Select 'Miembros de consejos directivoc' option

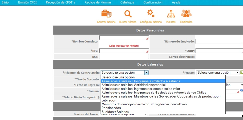(x=163, y=104)
